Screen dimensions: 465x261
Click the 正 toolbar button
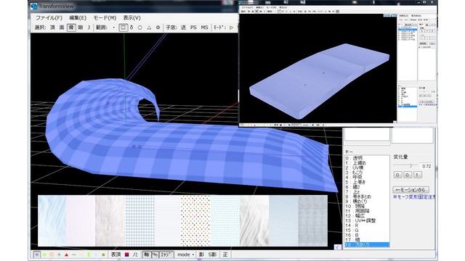click(x=225, y=254)
